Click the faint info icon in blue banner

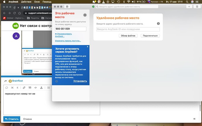coord(57,81)
